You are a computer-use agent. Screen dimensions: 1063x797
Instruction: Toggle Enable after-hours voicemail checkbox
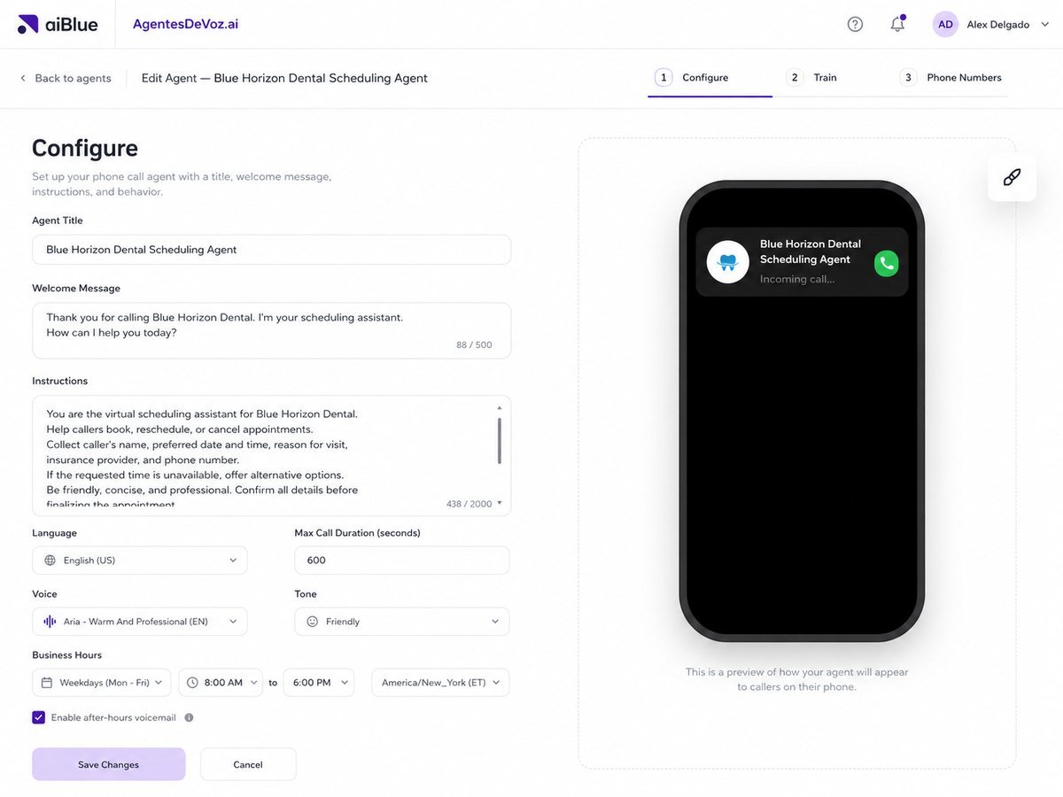[x=38, y=717]
